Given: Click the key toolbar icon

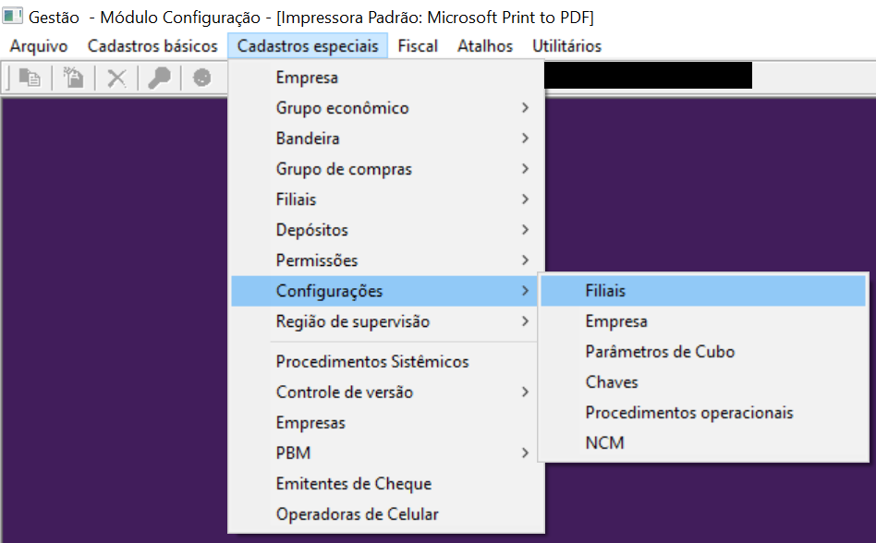Looking at the screenshot, I should click(159, 78).
